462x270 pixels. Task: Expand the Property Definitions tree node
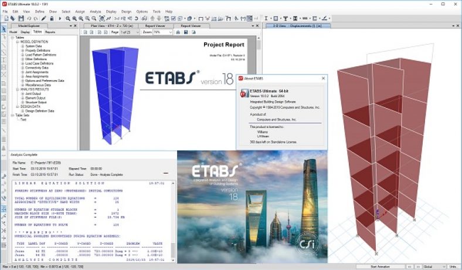pyautogui.click(x=22, y=50)
